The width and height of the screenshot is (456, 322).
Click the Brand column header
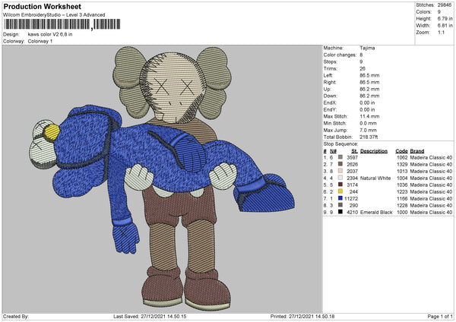[x=419, y=150]
